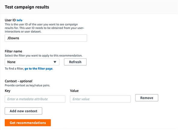Viewport: 178px width, 130px height.
Task: Expand the filter list using the triangle arrow
Action: tap(55, 62)
